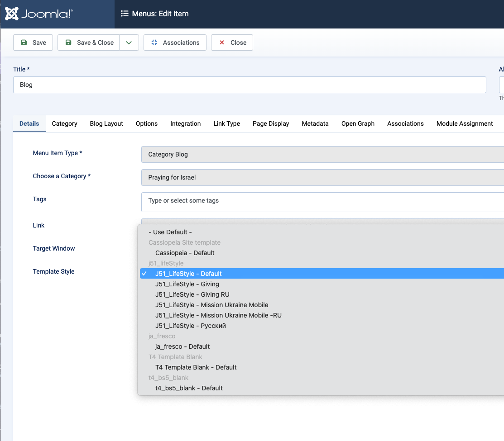Click the Tags select field

322,201
